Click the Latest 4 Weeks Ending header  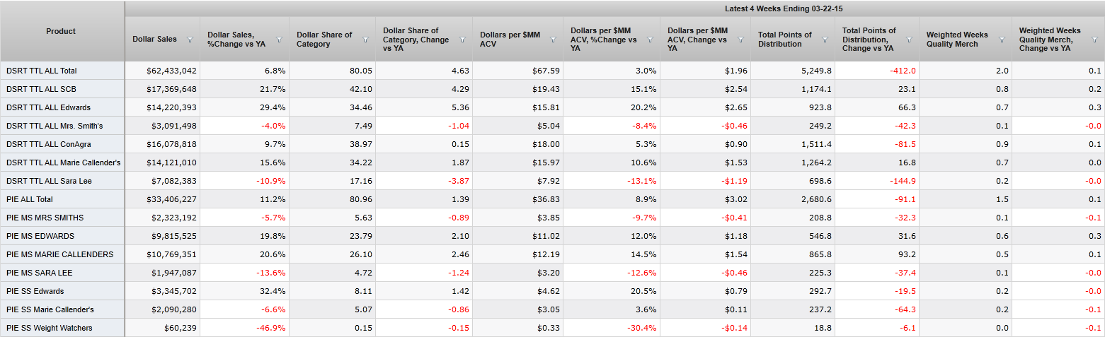coord(783,8)
